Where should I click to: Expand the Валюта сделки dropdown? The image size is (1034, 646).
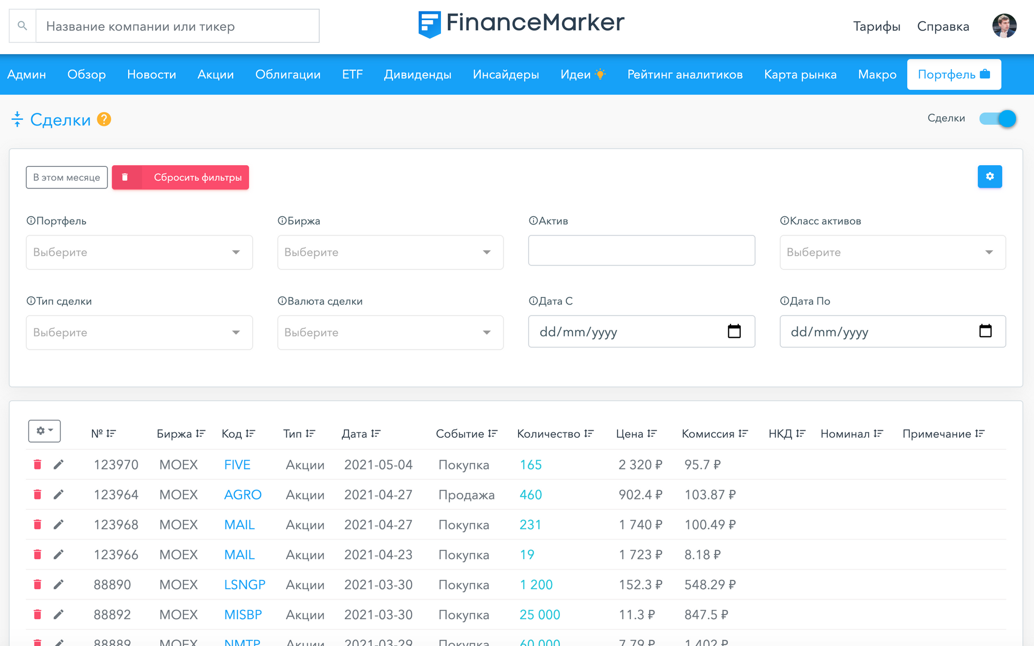(390, 332)
